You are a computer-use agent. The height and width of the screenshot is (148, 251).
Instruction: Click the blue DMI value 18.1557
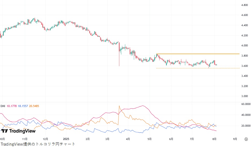point(25,106)
